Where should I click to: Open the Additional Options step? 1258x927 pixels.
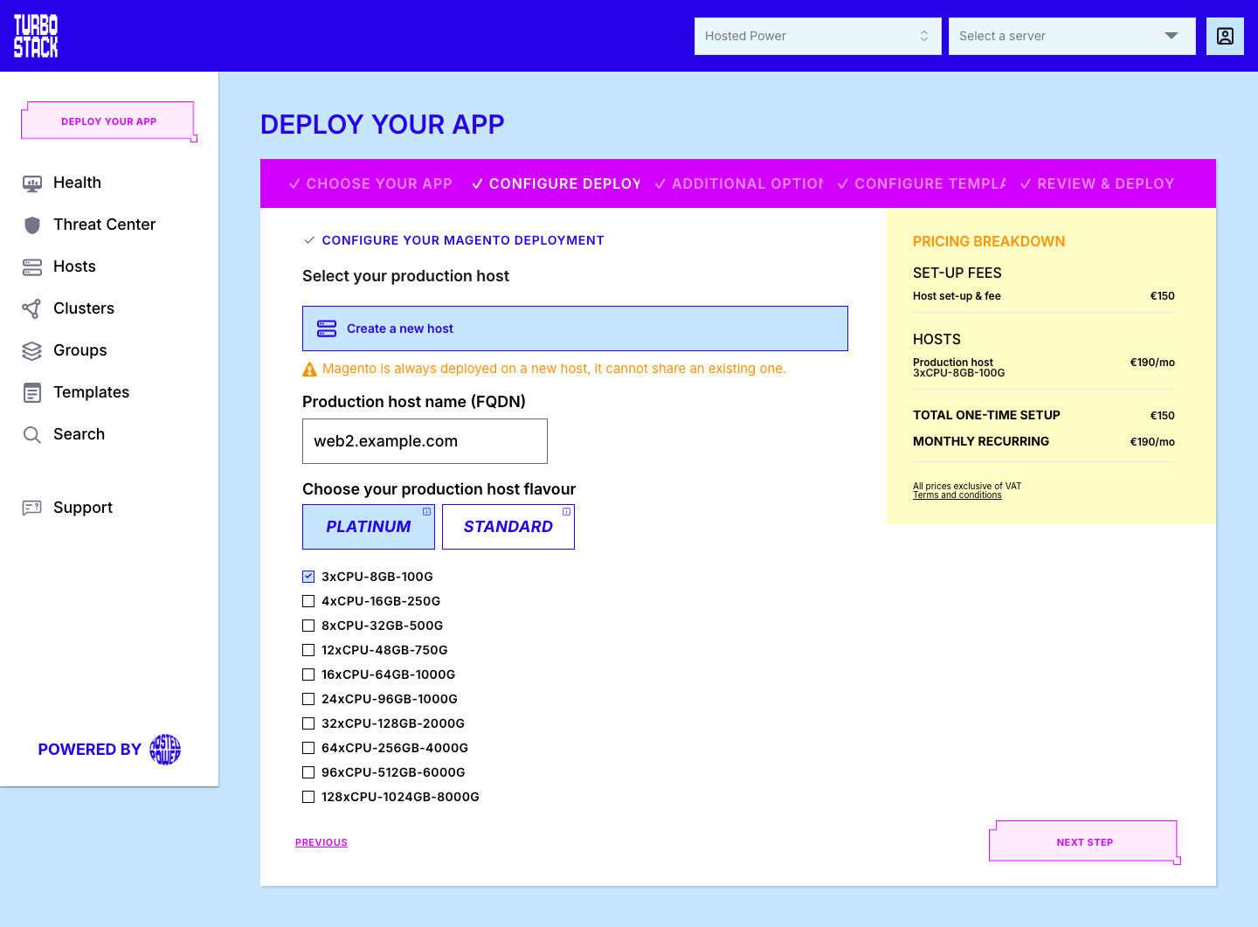click(x=739, y=183)
